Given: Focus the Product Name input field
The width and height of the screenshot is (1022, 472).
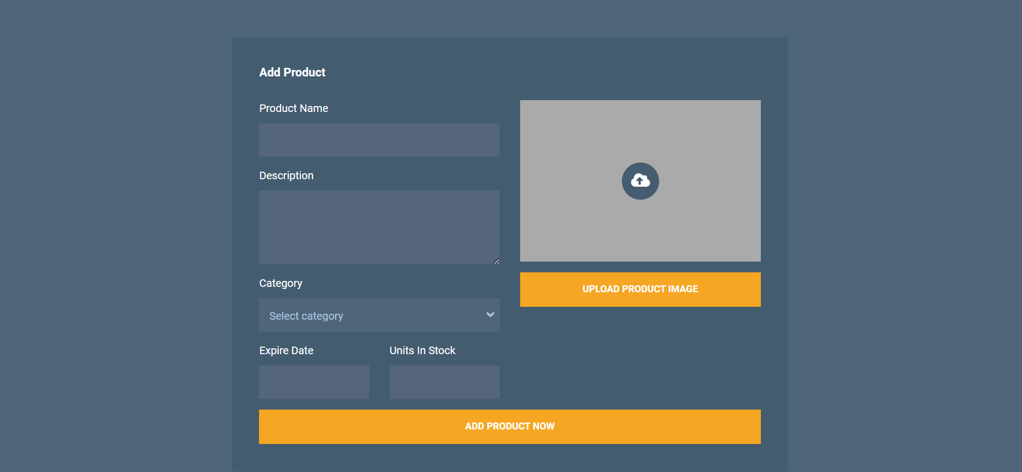Looking at the screenshot, I should 379,140.
